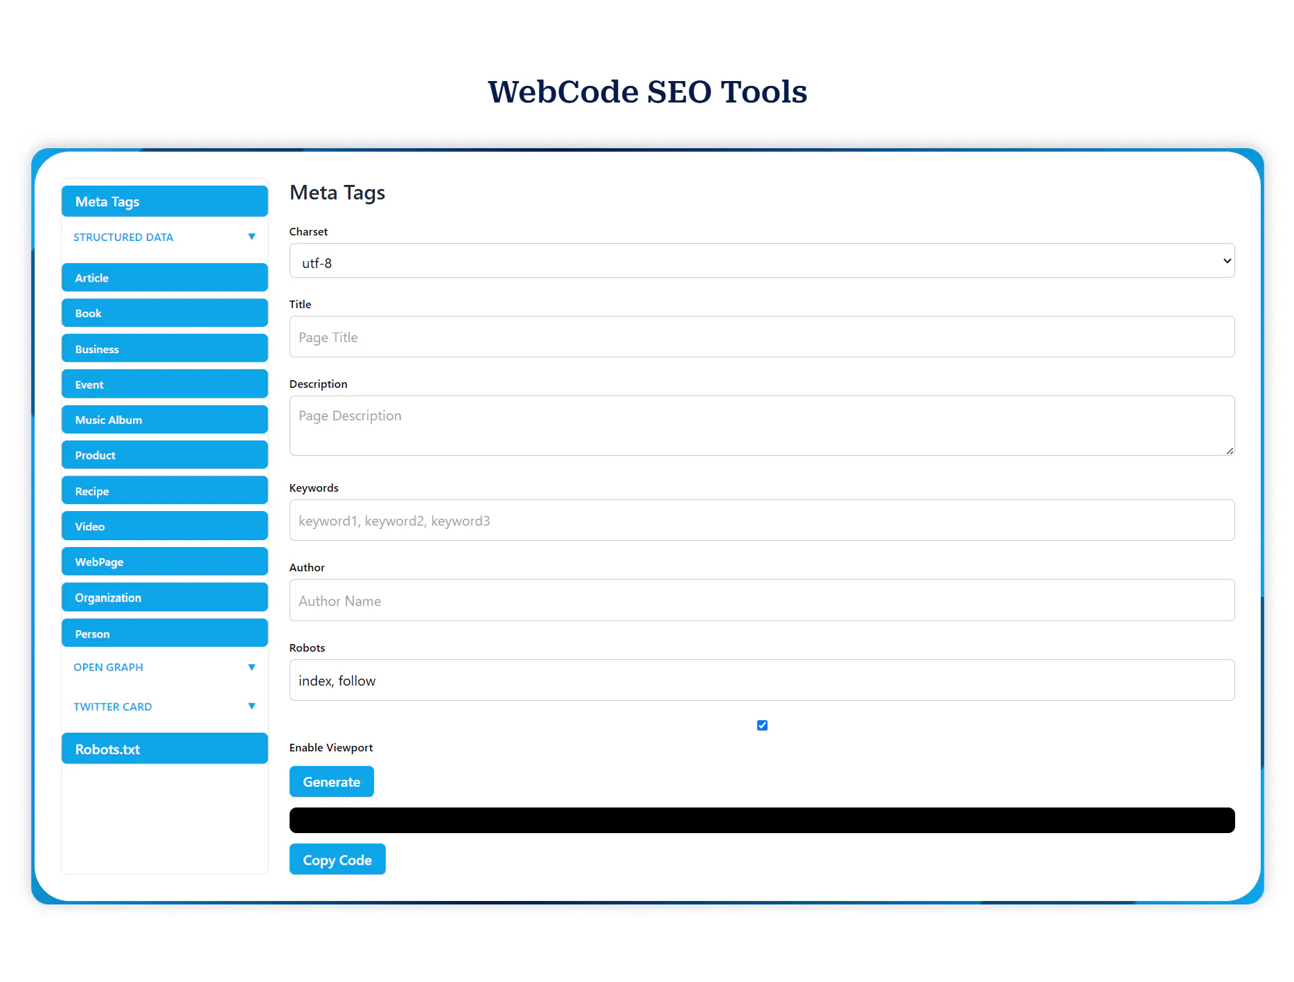Focus the Robots field with index, follow
Viewport: 1294px width, 982px height.
click(x=762, y=681)
